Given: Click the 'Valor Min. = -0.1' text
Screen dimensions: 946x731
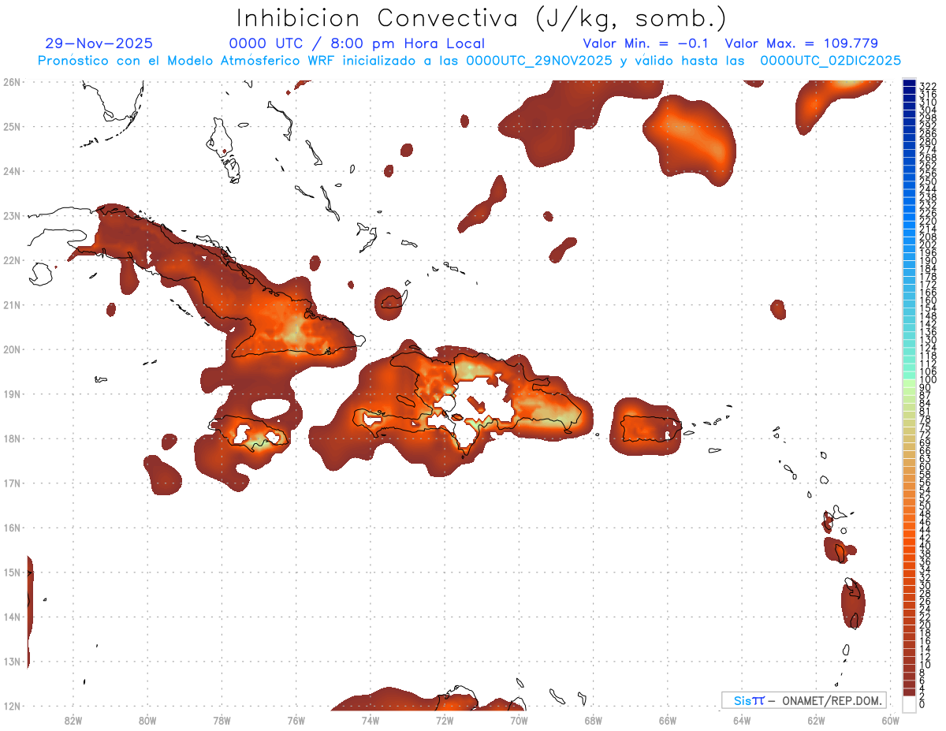Looking at the screenshot, I should [646, 44].
